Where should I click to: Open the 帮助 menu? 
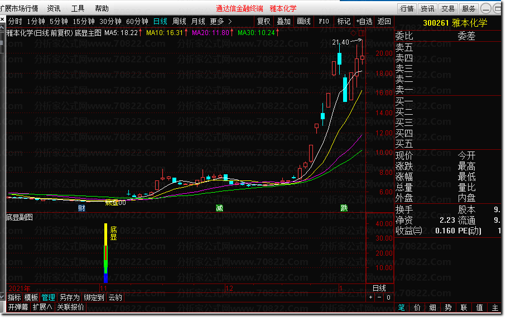pyautogui.click(x=102, y=8)
